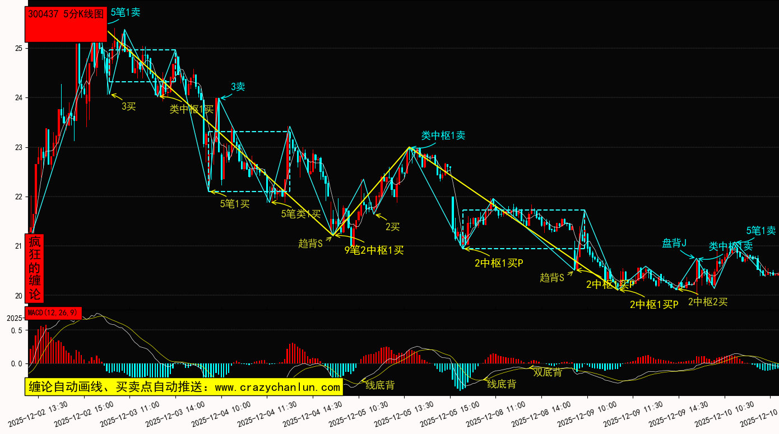Click the 23 price level on y-axis
Screen dimensions: 779x434
click(18, 147)
